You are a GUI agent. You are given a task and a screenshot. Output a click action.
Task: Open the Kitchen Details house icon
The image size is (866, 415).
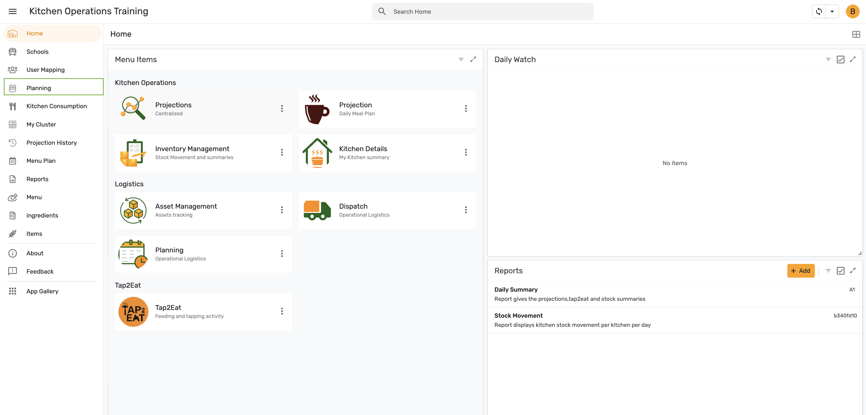tap(317, 153)
